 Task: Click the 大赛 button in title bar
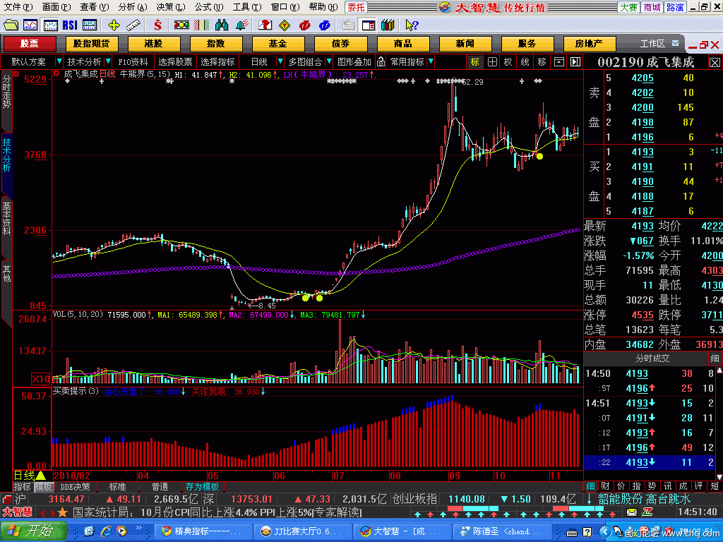tap(629, 7)
